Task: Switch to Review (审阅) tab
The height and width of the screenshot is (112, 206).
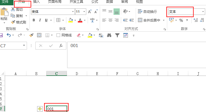Action: (124, 2)
